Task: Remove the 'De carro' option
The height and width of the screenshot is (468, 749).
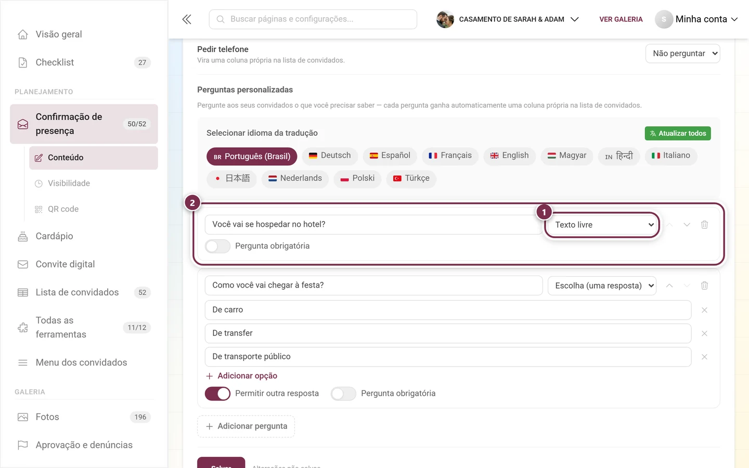Action: pyautogui.click(x=704, y=310)
